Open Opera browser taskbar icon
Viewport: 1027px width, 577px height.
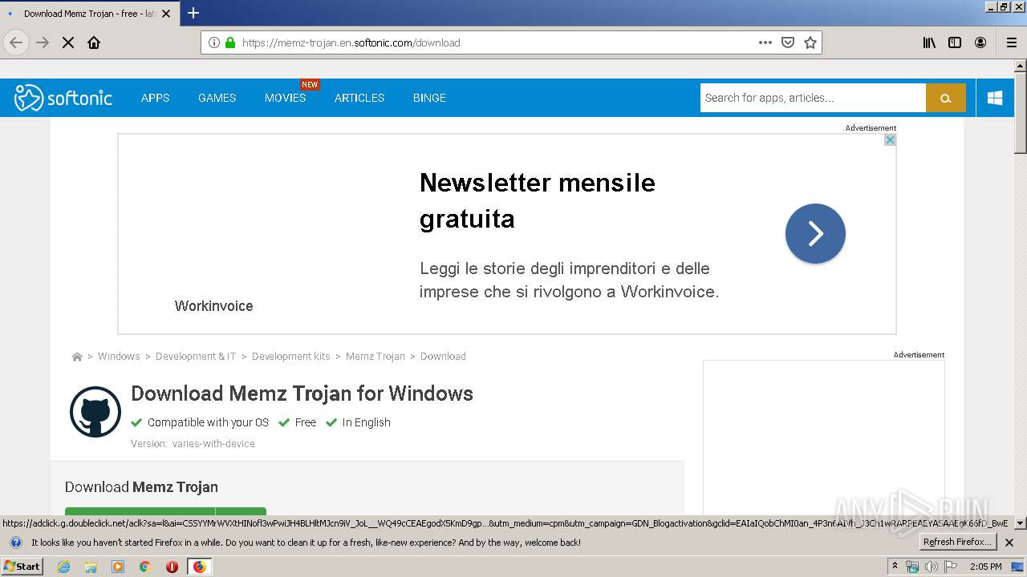tap(172, 567)
